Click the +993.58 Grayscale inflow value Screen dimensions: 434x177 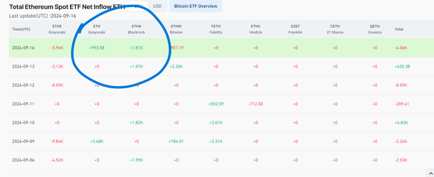pos(97,48)
